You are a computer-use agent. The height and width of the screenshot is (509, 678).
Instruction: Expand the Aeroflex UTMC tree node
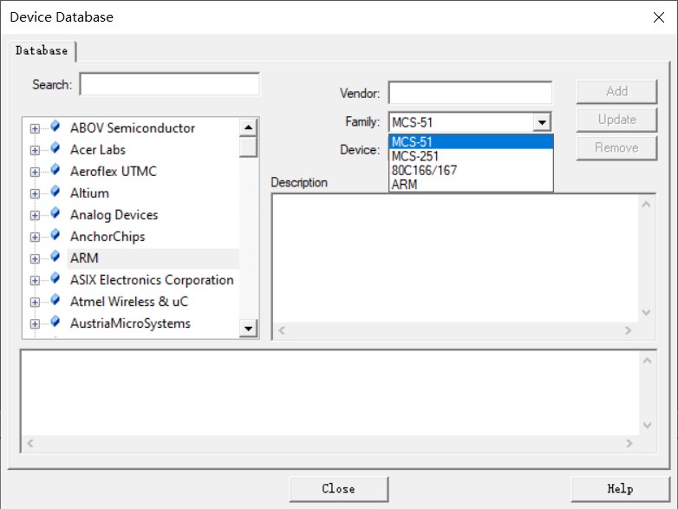(x=35, y=172)
